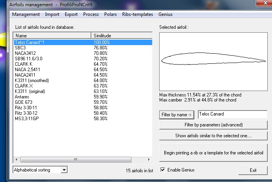Sort by the Similitude column header

(121, 35)
